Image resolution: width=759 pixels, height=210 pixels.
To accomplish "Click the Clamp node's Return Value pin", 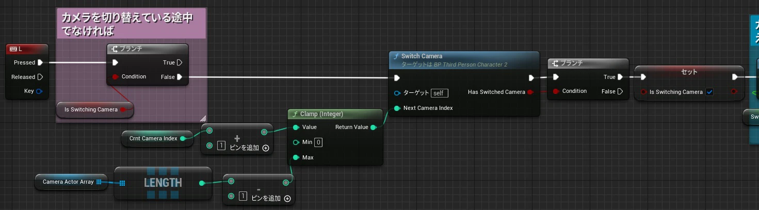I will click(373, 127).
